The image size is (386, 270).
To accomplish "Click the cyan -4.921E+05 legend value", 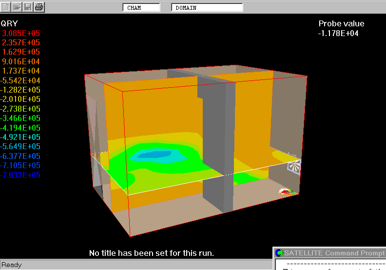I will tap(20, 137).
